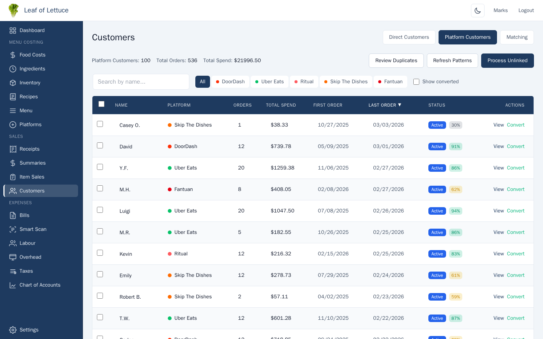Open Ingredients via its clock icon

pos(13,69)
